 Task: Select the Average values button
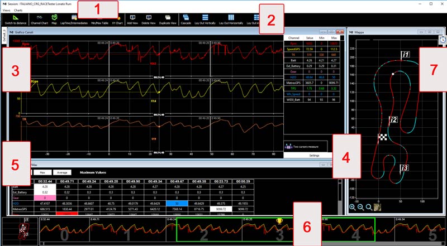tap(62, 172)
